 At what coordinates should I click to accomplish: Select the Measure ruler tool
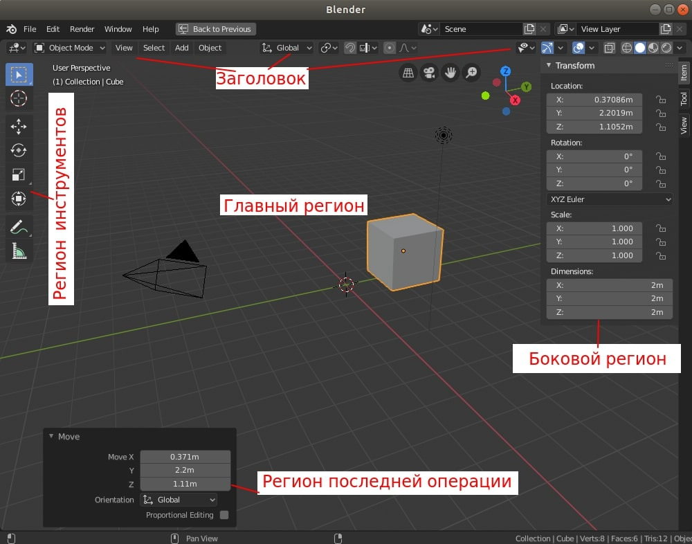point(19,251)
